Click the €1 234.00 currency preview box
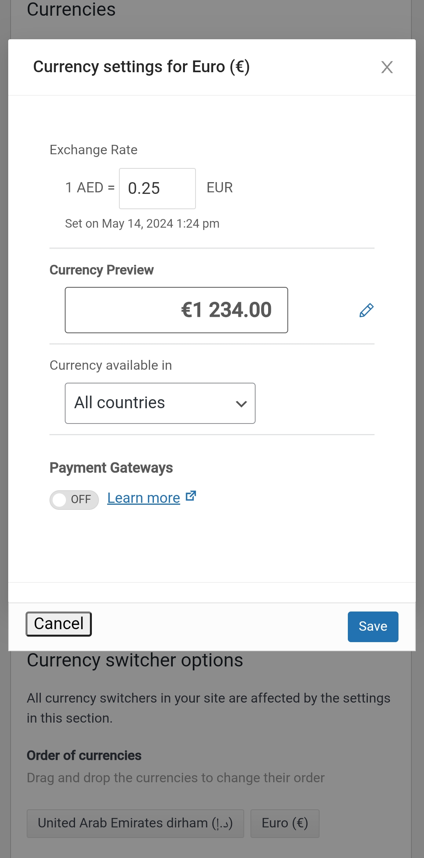 point(176,310)
